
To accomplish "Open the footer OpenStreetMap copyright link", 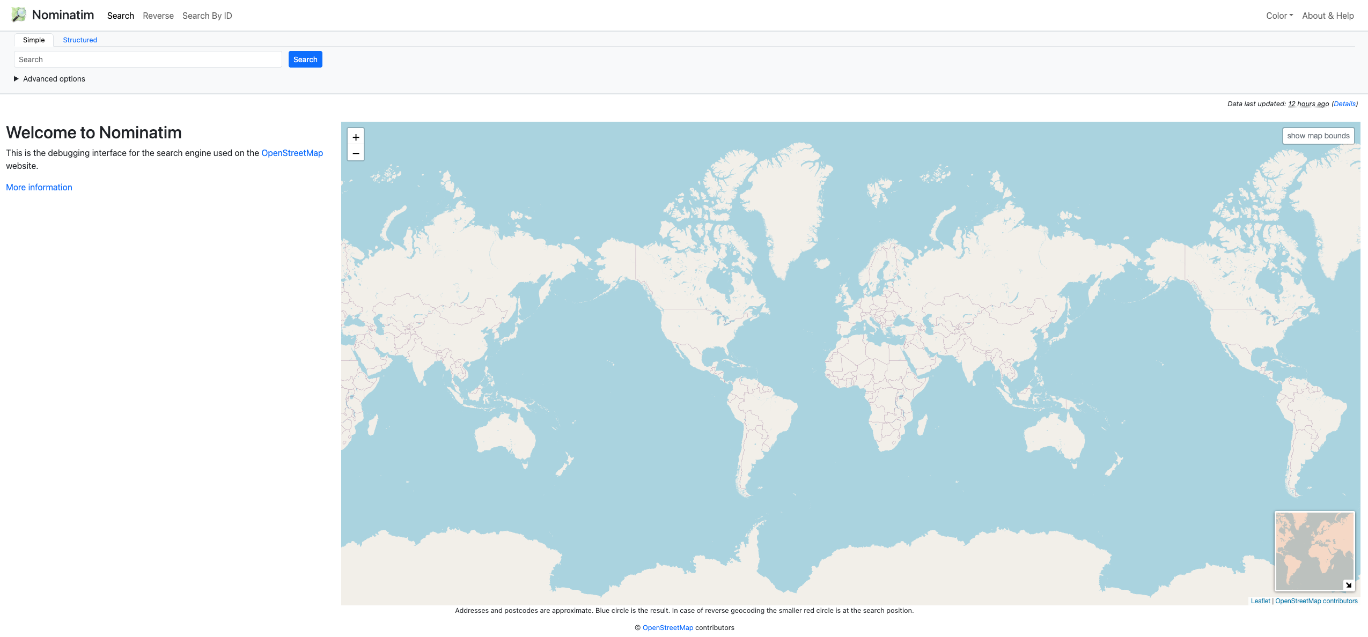I will click(667, 627).
